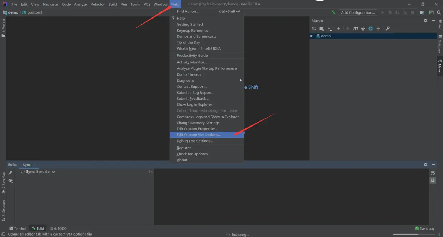Choose Check for Updates... entry
Viewport: 443px width, 237px height.
[207, 154]
